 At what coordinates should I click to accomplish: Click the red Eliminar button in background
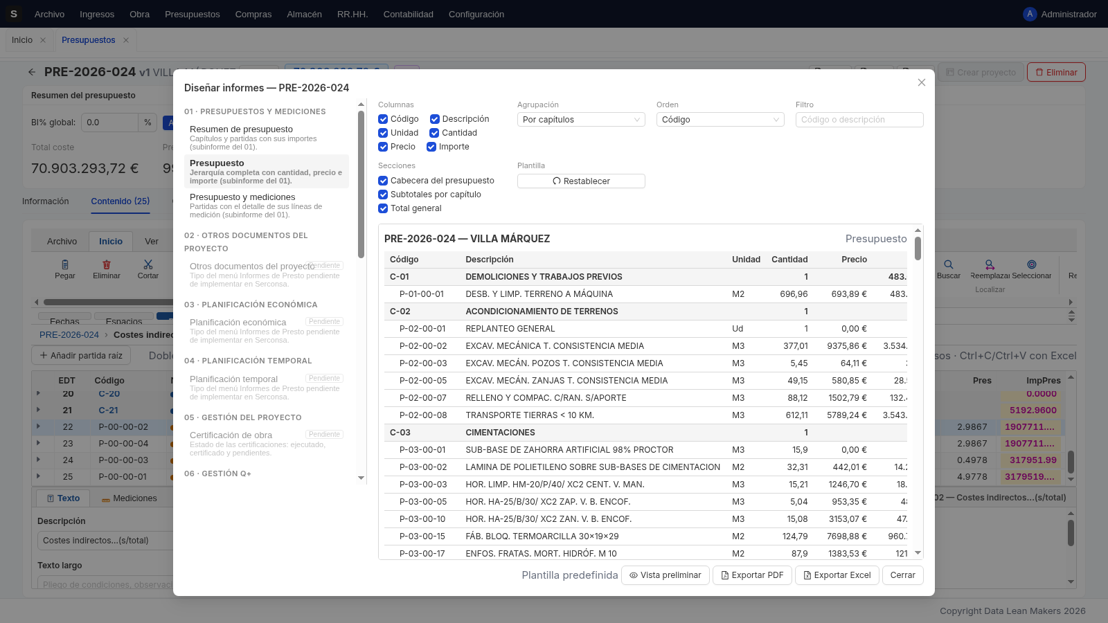tap(1056, 72)
